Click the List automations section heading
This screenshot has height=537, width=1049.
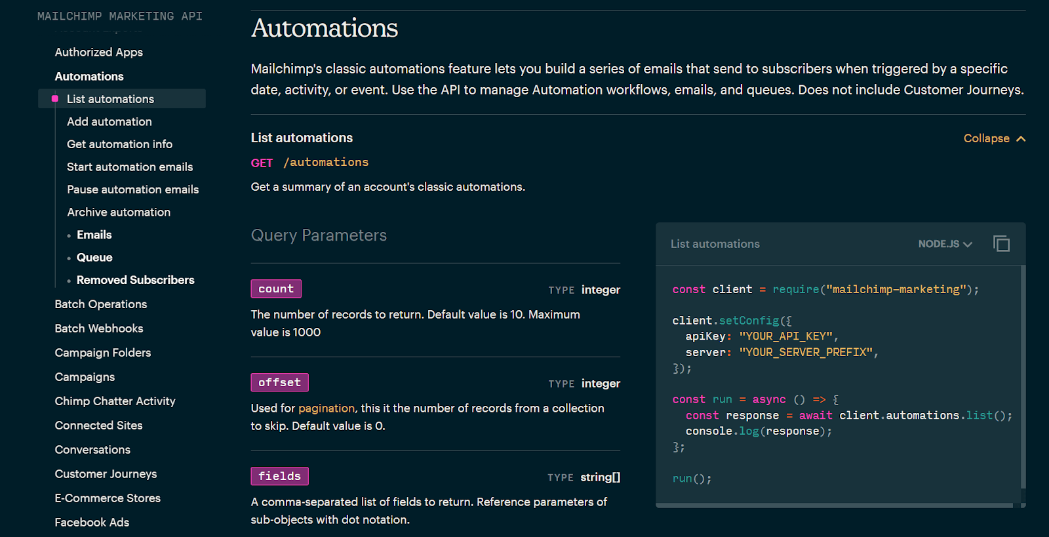click(302, 138)
